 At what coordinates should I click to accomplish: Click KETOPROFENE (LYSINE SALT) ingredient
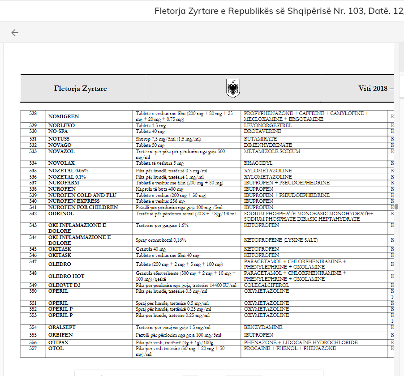pos(280,240)
